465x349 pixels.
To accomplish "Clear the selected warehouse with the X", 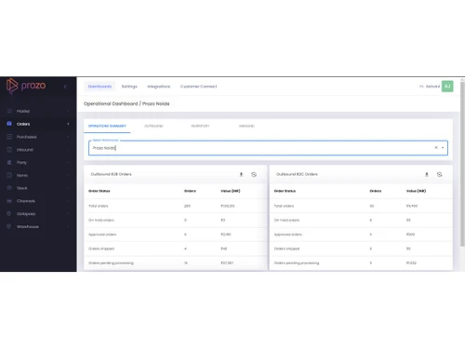I will click(x=436, y=148).
